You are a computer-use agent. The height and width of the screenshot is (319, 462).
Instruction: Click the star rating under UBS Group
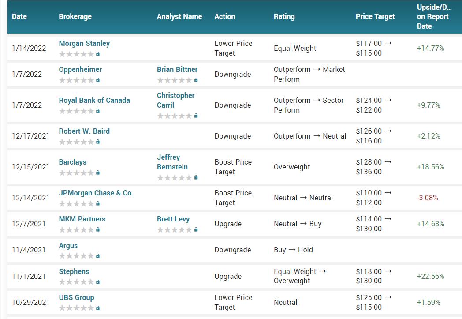point(77,308)
